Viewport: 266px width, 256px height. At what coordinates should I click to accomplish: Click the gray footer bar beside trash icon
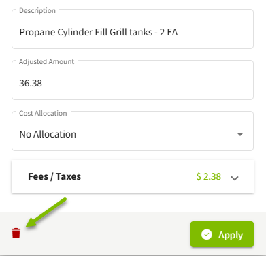104,234
